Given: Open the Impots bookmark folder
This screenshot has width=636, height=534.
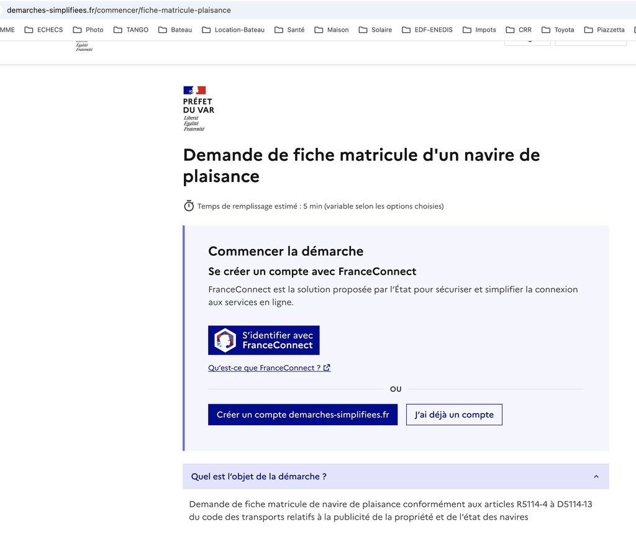Looking at the screenshot, I should [x=479, y=30].
